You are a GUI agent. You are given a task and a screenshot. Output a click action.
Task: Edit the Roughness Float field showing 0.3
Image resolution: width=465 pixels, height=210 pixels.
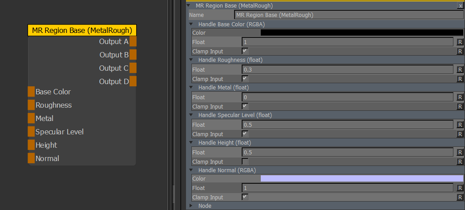348,70
